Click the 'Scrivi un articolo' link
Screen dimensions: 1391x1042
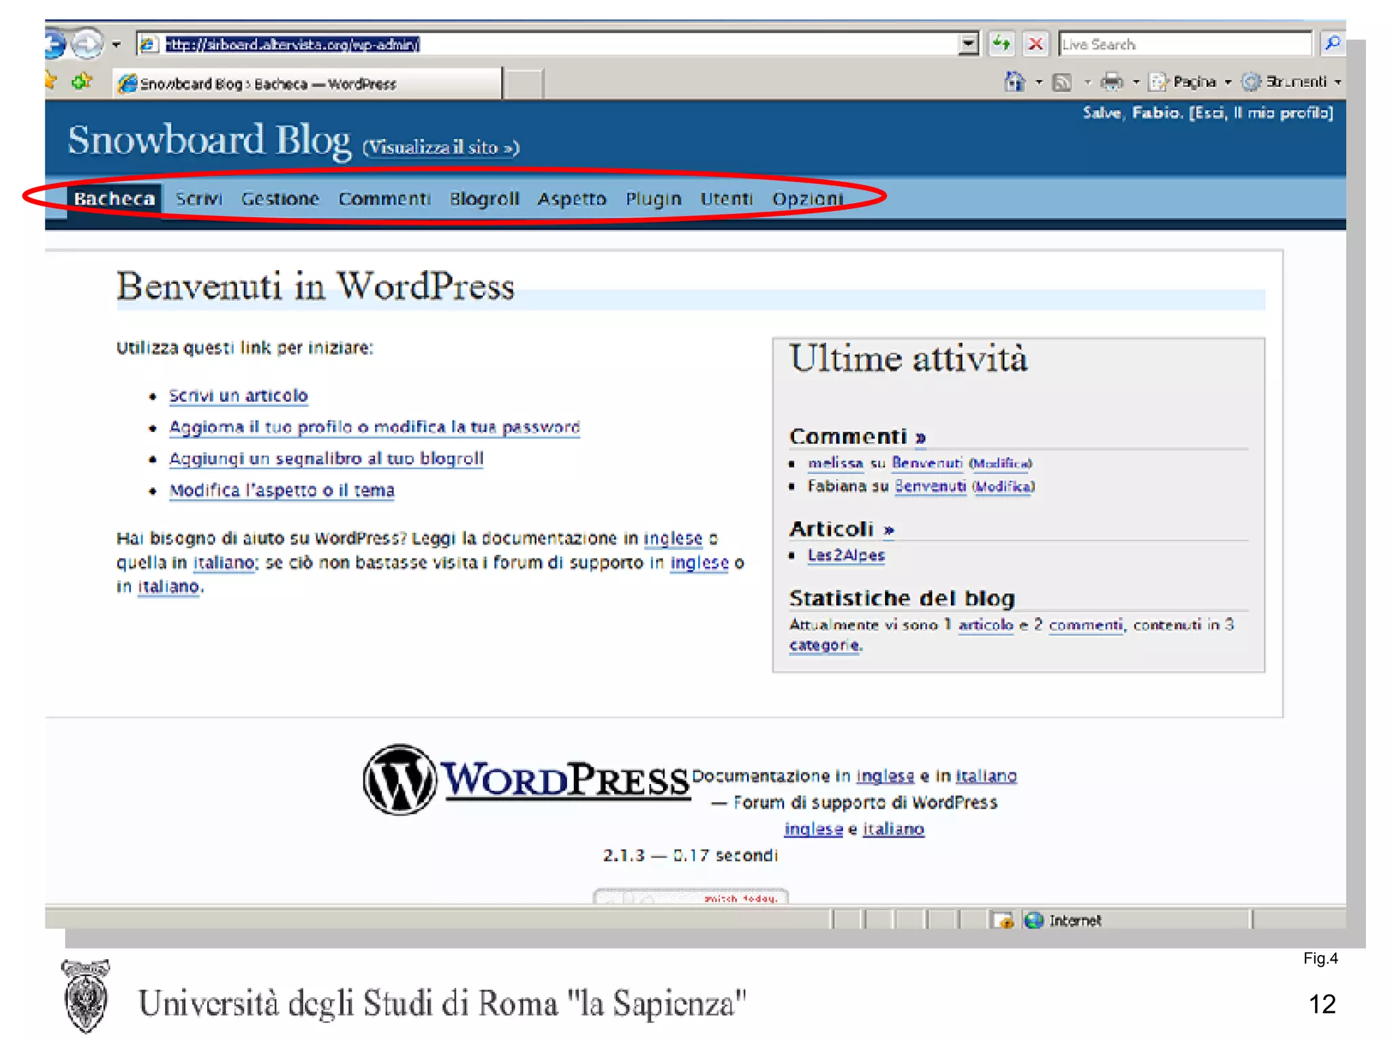pyautogui.click(x=238, y=396)
